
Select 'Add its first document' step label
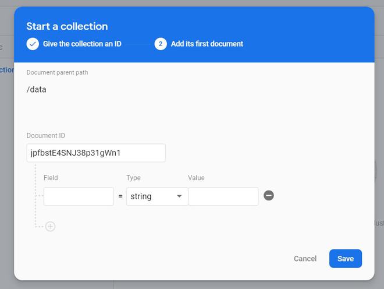pos(207,44)
